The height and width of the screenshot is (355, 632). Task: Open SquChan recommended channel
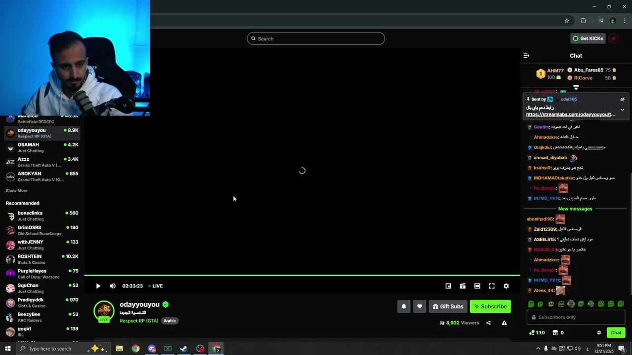[42, 288]
